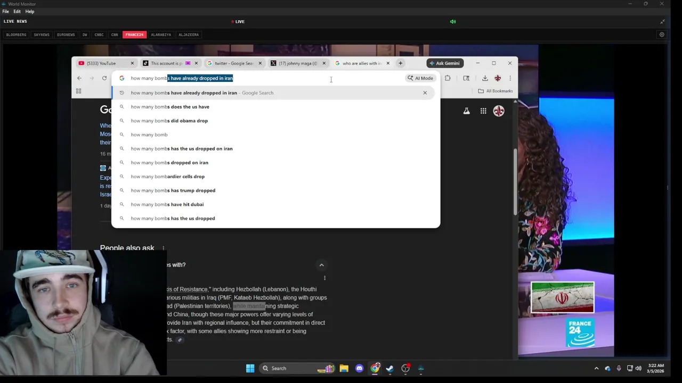Click the expand panel icon in World Monitor header

point(662,22)
